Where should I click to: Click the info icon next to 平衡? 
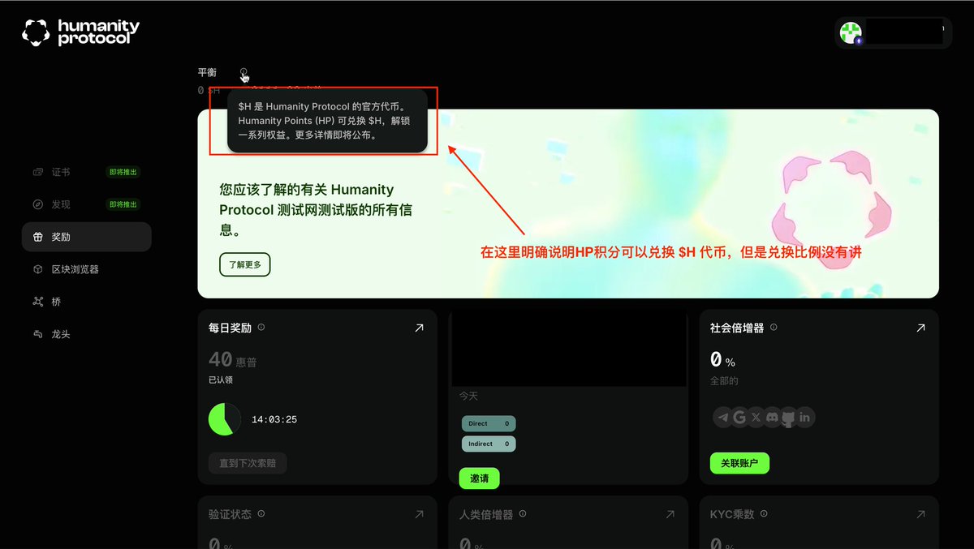(243, 72)
